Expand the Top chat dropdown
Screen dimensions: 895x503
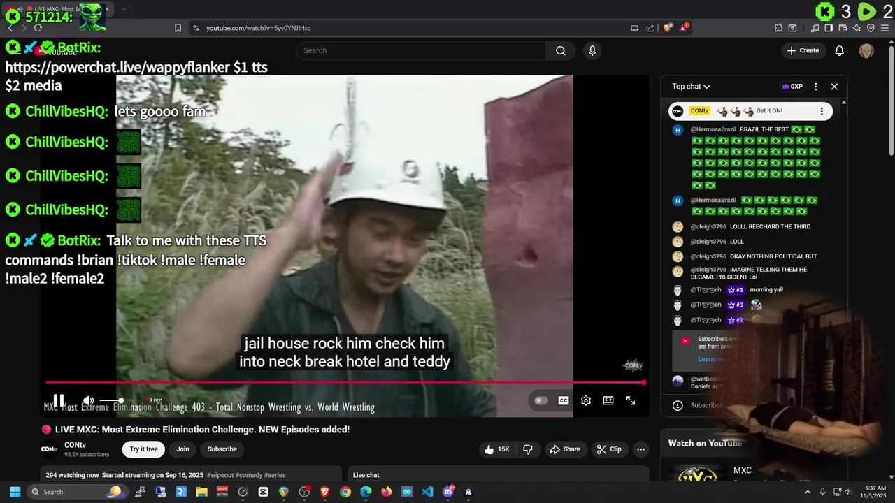click(691, 87)
